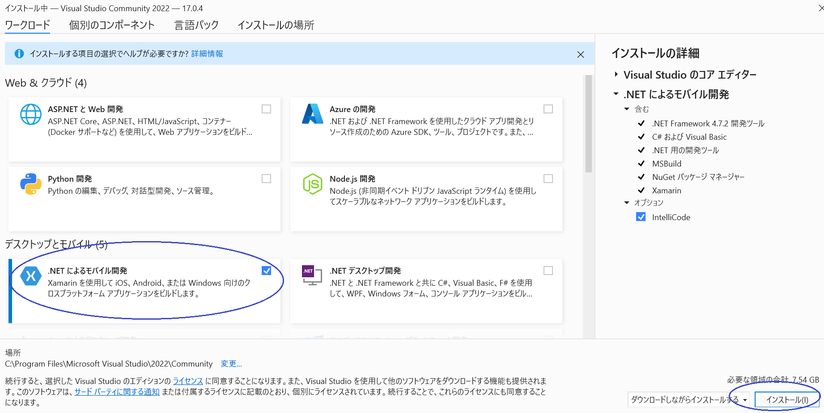Click the blue info icon in banner
Screen dimensions: 824x413
tap(19, 54)
